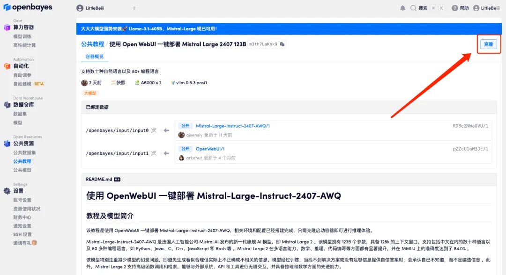Go to 模型训练 in the sidebar
Viewport: 506px width, 275px height.
click(22, 36)
